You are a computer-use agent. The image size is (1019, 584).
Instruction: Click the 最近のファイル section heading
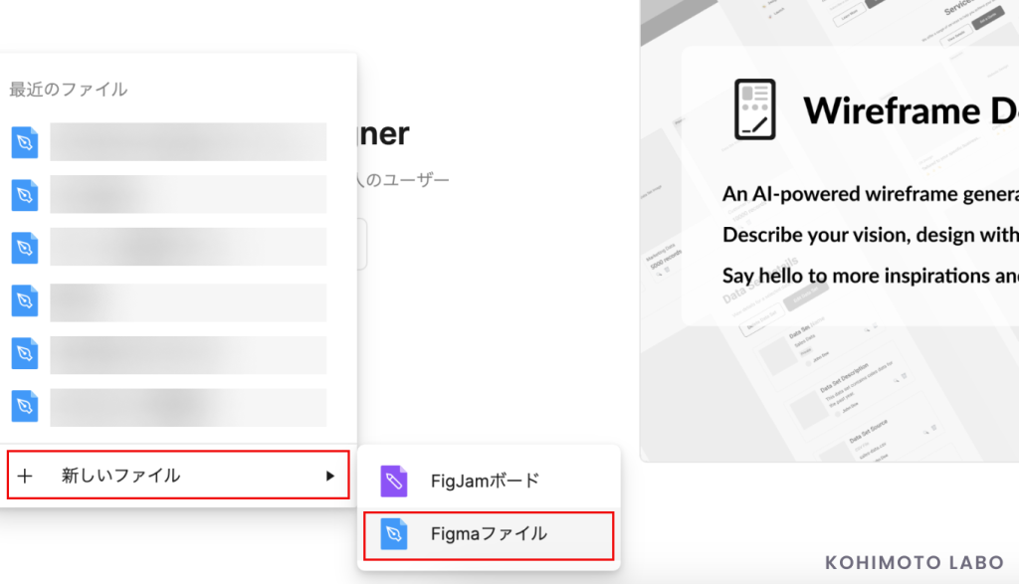69,90
